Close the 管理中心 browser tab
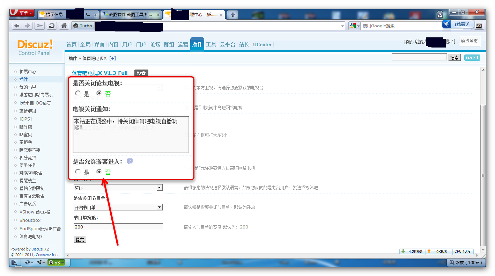Viewport: 495px width, 276px height. pyautogui.click(x=221, y=15)
